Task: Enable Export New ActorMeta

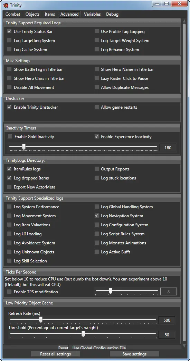Action: point(9,187)
